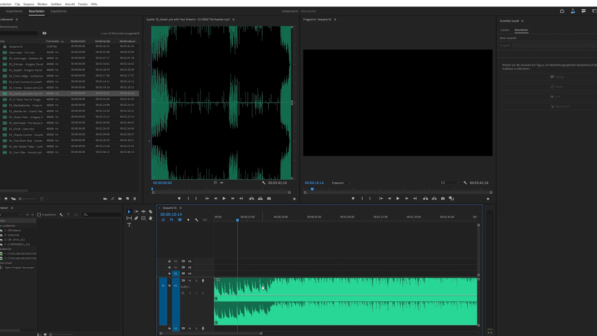This screenshot has width=597, height=336.
Task: Toggle snapping magnet in the timeline
Action: tap(171, 220)
